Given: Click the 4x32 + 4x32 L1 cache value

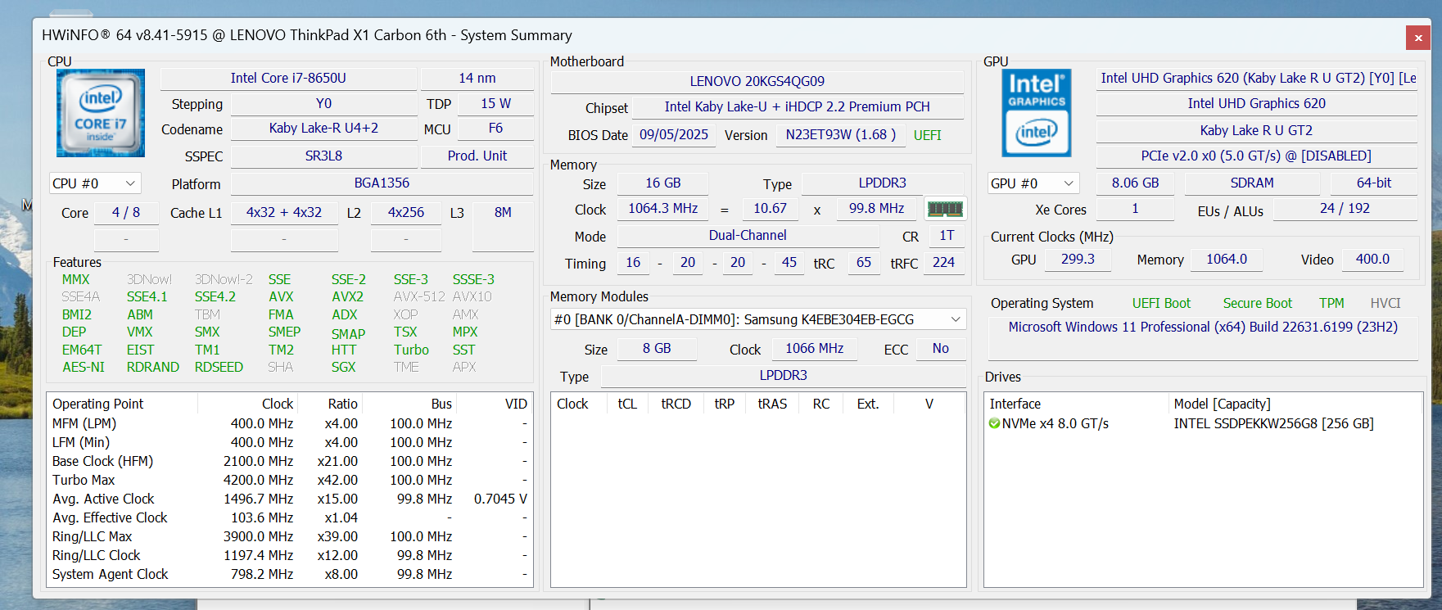Looking at the screenshot, I should tap(284, 213).
